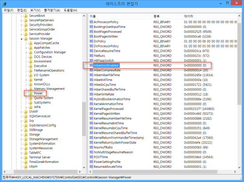Open the 즐겨찾기(A) favorites menu

[x=52, y=10]
